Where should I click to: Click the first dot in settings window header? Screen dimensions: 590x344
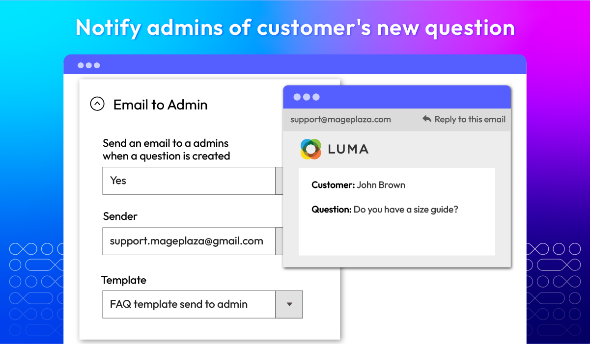tap(81, 65)
